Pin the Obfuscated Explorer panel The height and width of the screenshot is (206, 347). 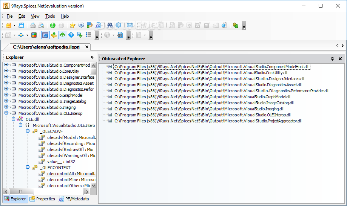click(332, 59)
